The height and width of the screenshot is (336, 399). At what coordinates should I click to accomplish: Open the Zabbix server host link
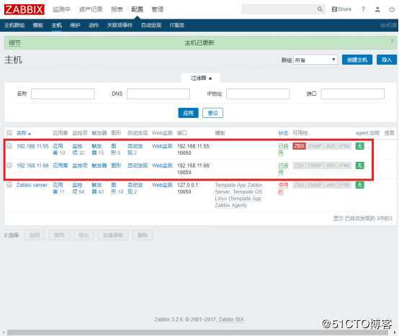32,185
